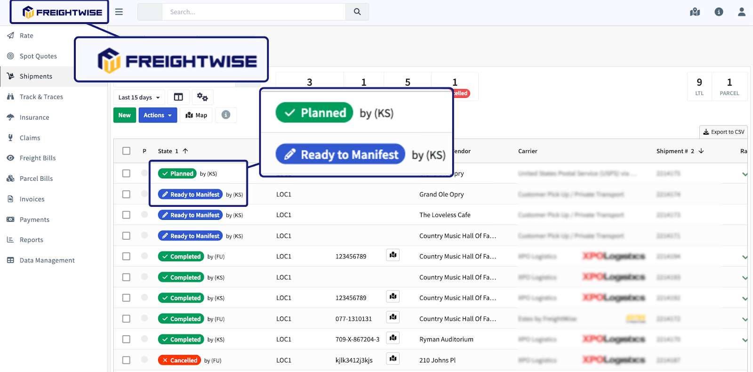Screen dimensions: 753x372
Task: Open map icon for tracking 123456789 row by (FU)
Action: pyautogui.click(x=393, y=255)
